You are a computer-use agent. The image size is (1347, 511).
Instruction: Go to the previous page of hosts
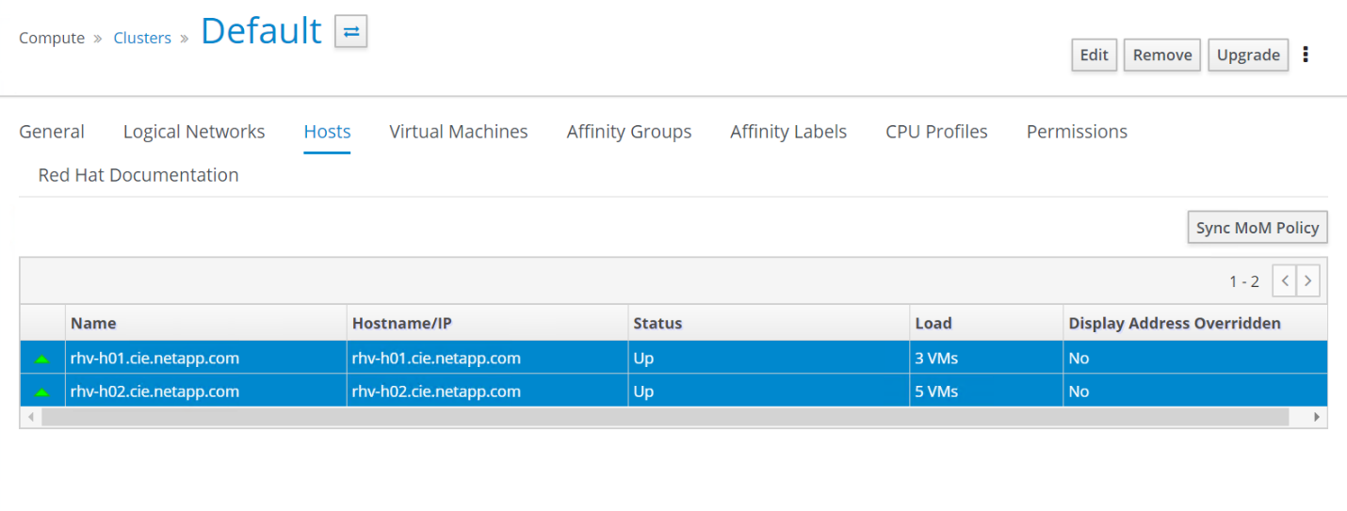1284,280
